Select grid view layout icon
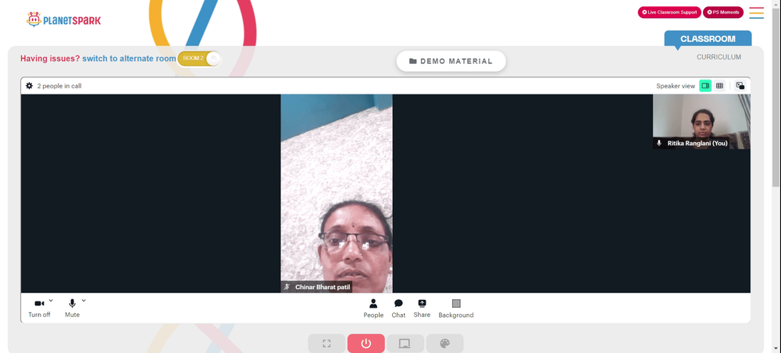Screen dimensions: 781x353 point(719,86)
